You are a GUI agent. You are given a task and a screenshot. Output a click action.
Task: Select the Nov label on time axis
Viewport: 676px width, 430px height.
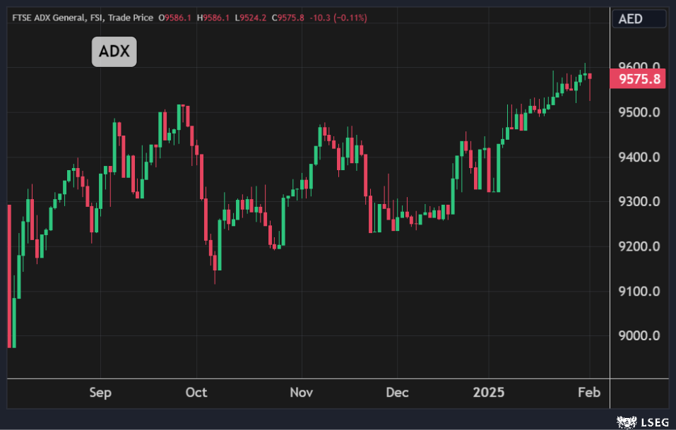[302, 392]
